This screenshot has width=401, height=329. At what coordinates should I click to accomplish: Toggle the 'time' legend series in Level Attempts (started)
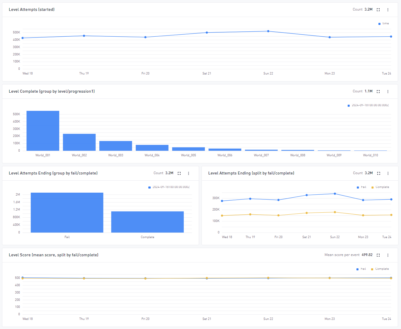pos(384,23)
